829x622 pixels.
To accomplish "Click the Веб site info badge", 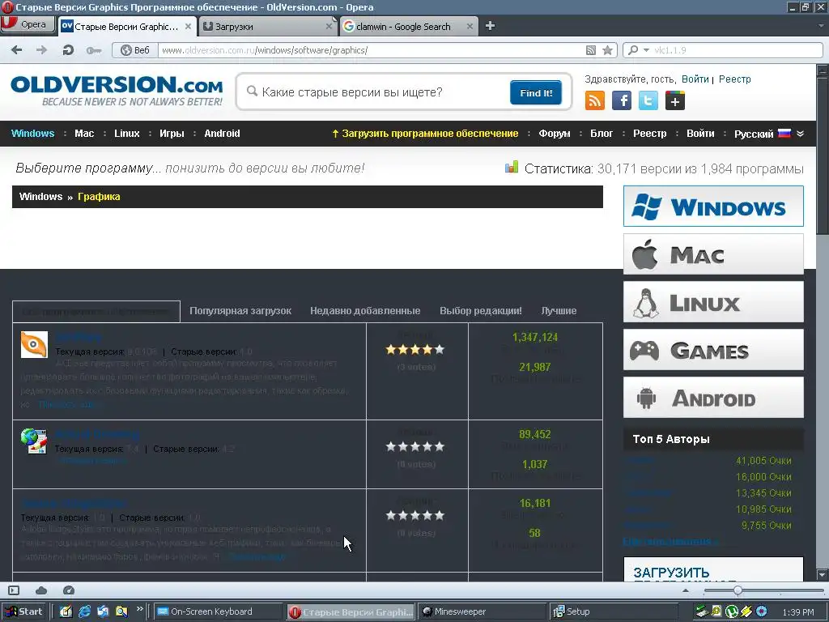I will pyautogui.click(x=135, y=50).
